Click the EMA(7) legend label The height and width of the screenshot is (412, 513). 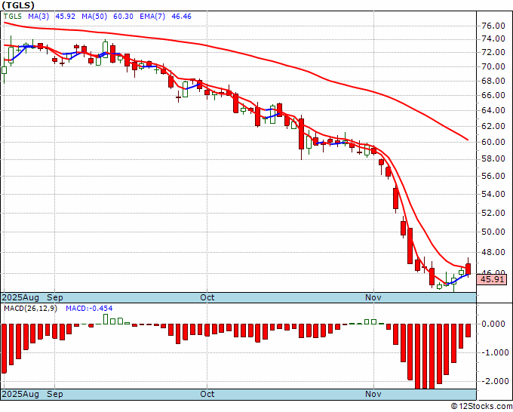(152, 17)
